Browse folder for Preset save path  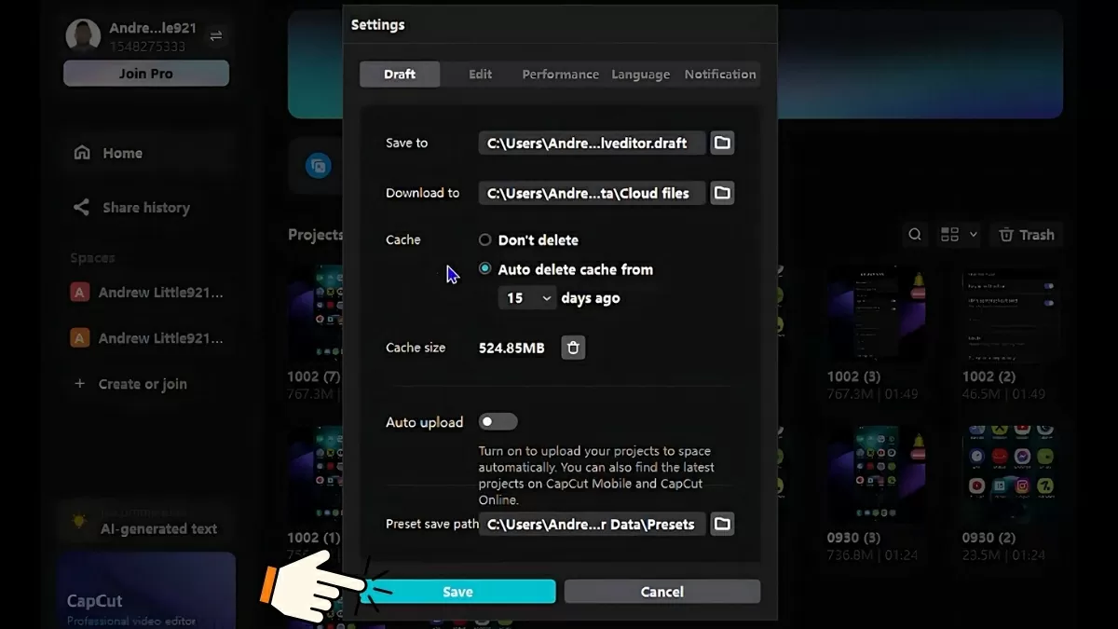(722, 524)
